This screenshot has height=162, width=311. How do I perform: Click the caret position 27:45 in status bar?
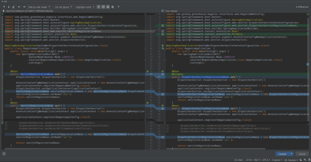click(249, 160)
